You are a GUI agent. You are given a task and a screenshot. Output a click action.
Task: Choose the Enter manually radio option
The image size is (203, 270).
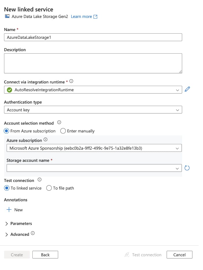63,131
